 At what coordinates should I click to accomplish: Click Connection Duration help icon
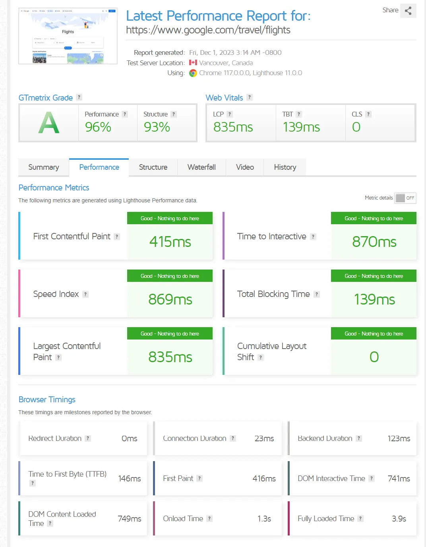point(233,438)
